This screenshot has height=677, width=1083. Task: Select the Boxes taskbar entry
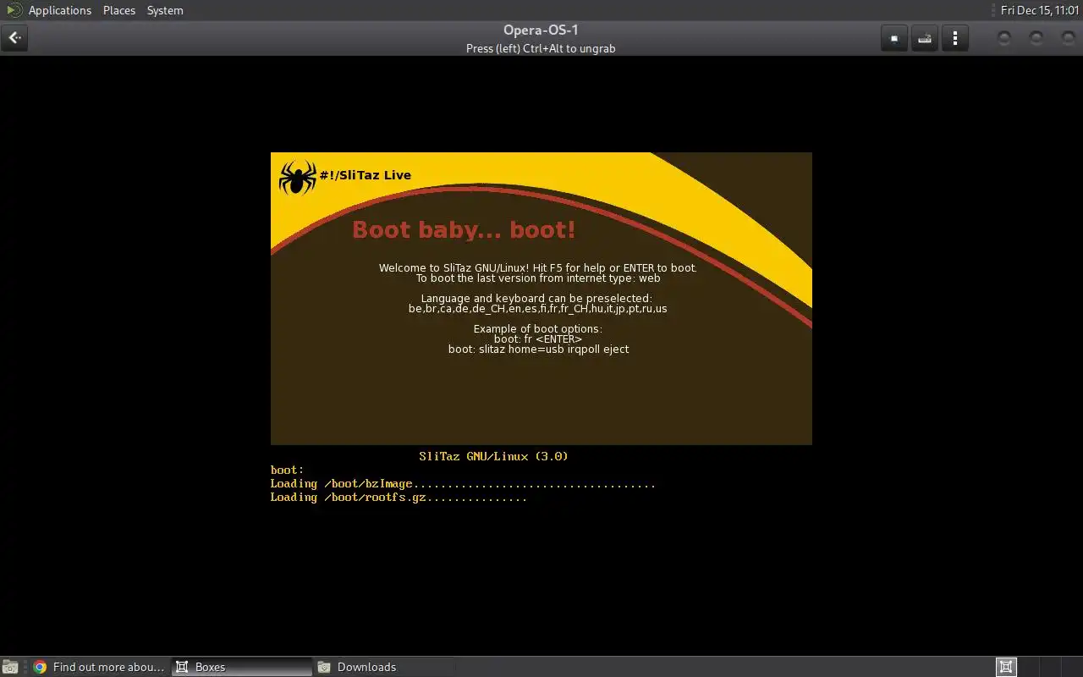[243, 667]
